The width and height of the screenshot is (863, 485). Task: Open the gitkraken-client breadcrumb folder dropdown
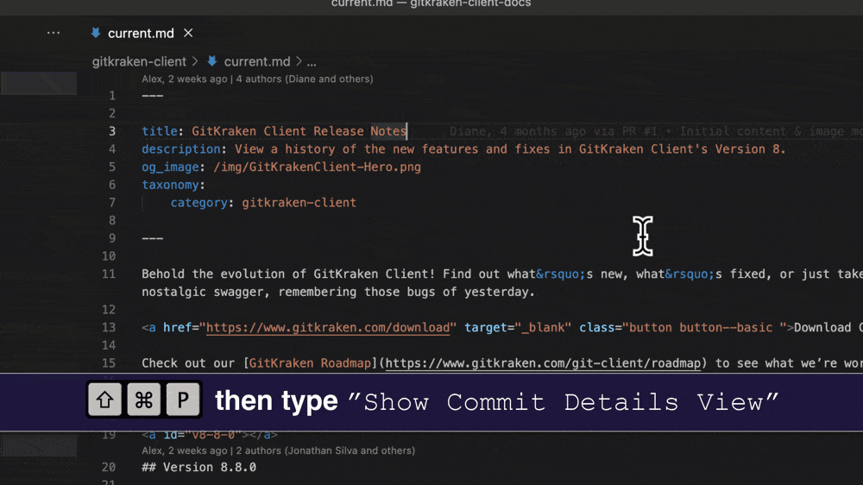click(x=139, y=61)
